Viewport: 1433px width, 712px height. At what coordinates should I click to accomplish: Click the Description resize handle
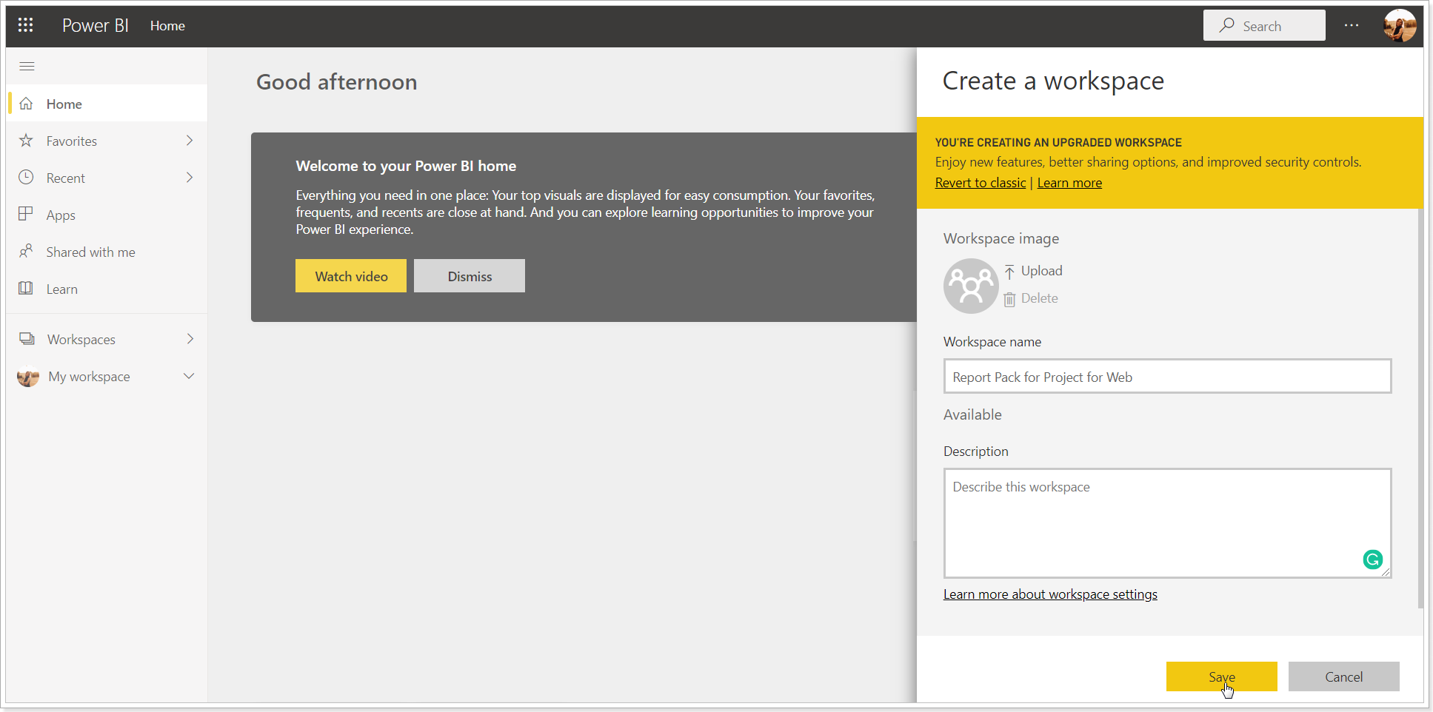pos(1386,572)
